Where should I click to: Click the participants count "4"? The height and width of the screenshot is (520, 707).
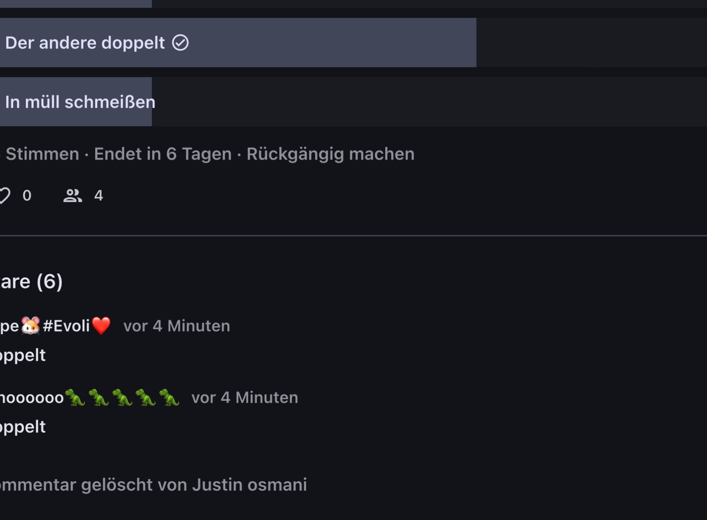[98, 195]
